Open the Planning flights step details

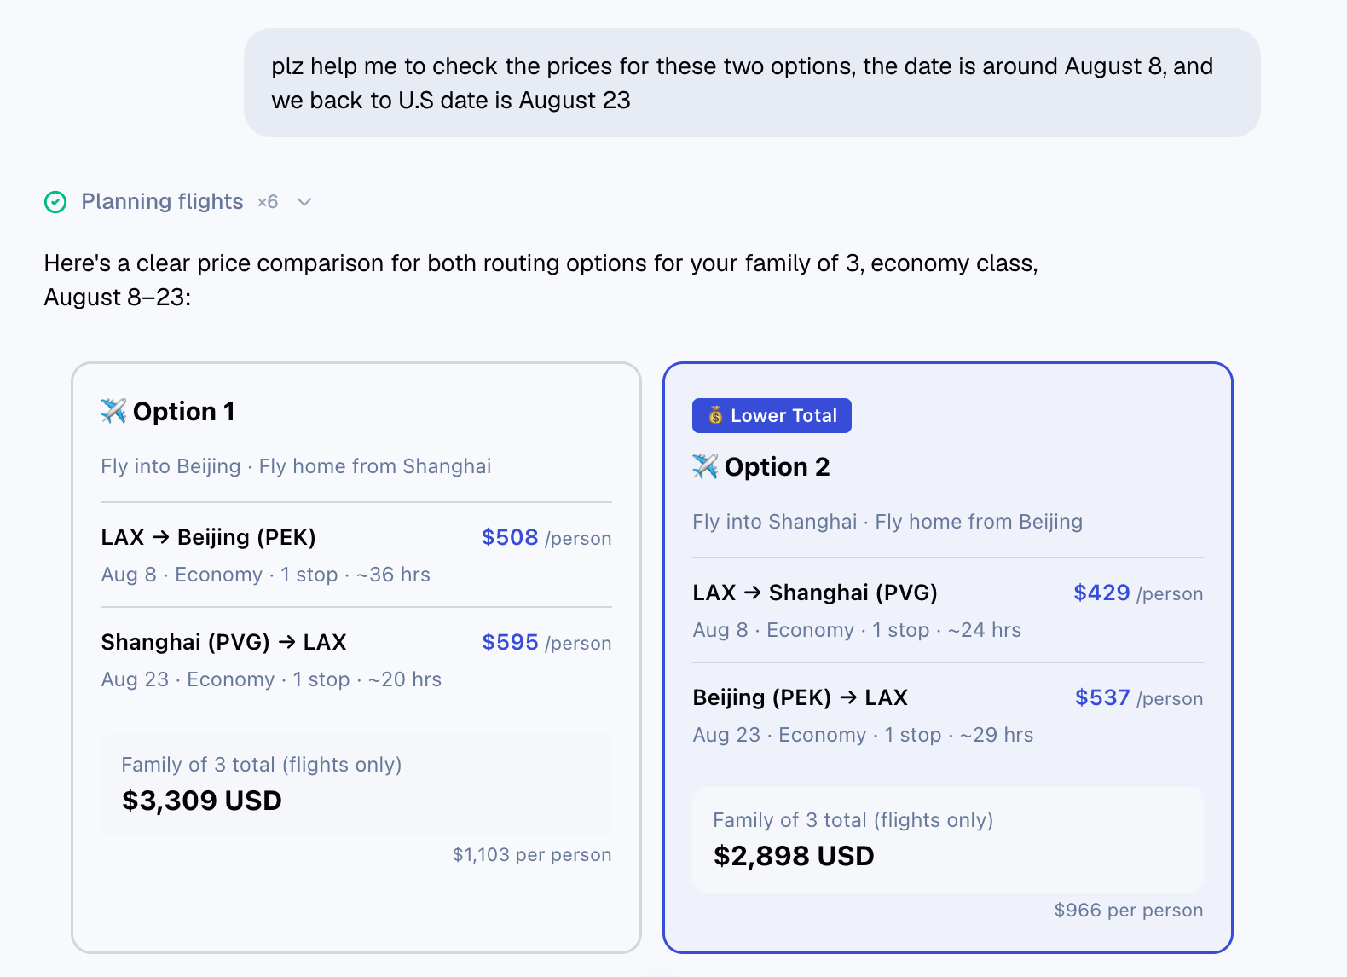(x=162, y=202)
